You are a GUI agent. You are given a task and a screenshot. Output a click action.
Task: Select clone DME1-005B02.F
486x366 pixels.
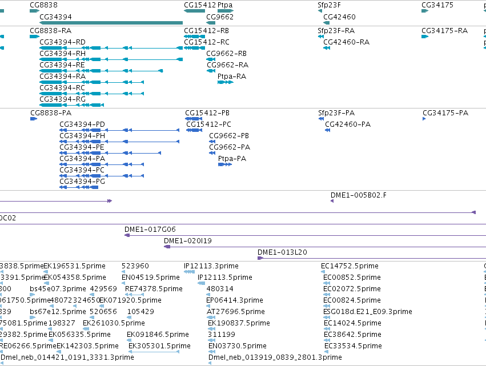pos(359,195)
